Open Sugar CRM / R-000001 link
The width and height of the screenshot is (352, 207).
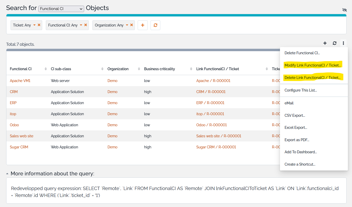coord(216,147)
